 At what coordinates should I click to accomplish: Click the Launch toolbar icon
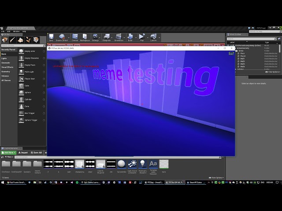coord(153,37)
